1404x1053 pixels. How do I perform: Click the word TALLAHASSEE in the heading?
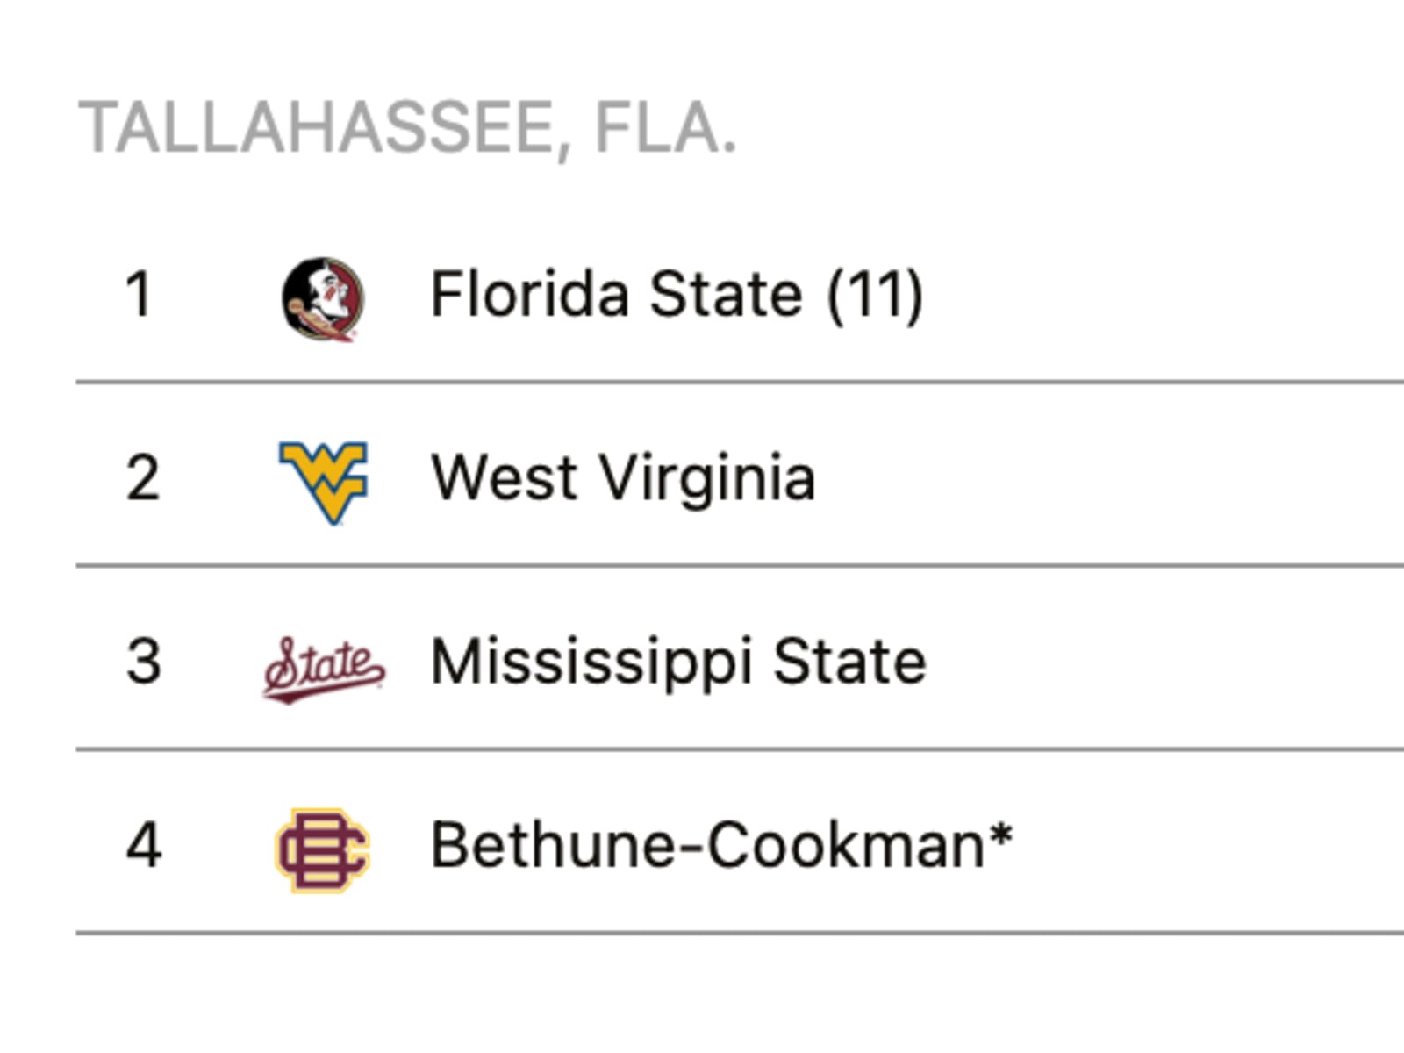coord(317,129)
